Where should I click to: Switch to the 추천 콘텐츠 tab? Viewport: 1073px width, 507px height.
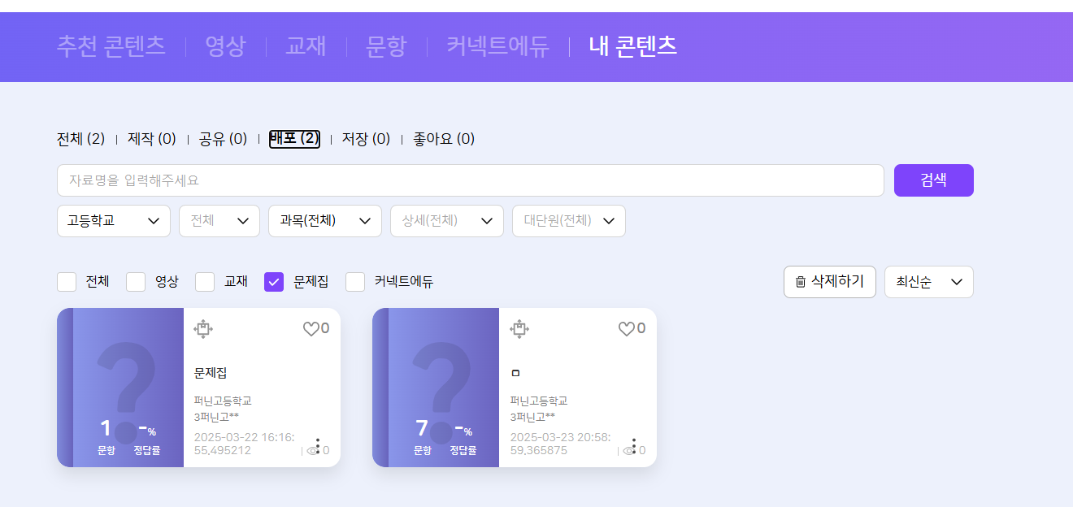pyautogui.click(x=111, y=46)
